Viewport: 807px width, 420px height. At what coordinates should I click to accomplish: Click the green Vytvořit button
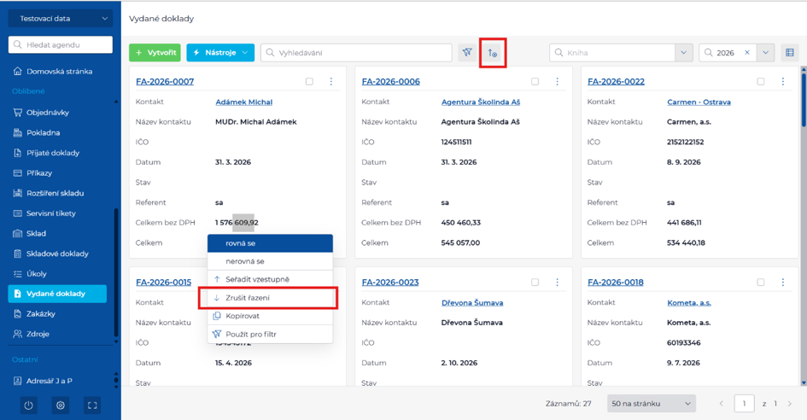point(155,53)
